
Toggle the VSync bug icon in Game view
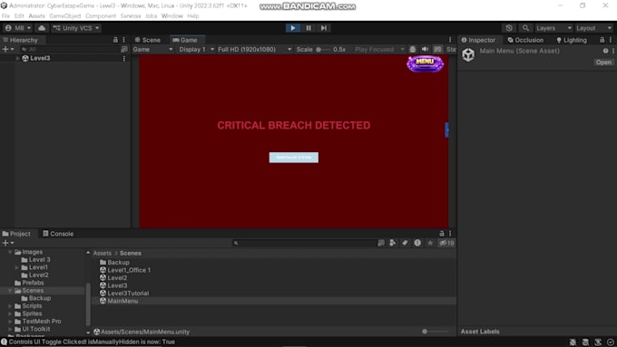pos(412,49)
